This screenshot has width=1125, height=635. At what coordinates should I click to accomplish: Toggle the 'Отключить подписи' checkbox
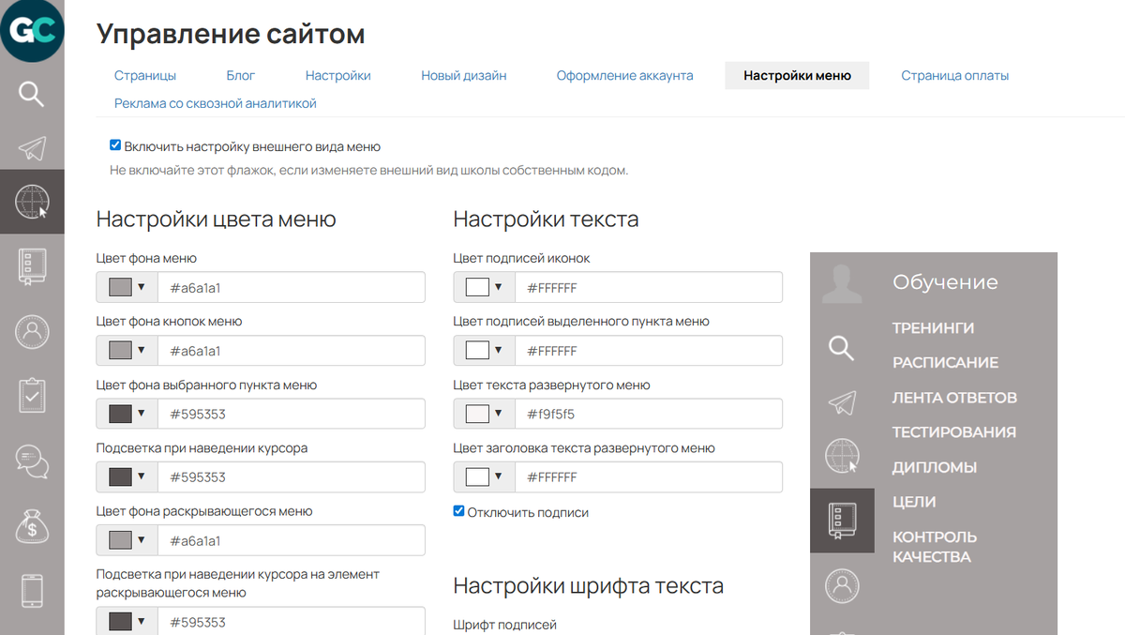(458, 511)
